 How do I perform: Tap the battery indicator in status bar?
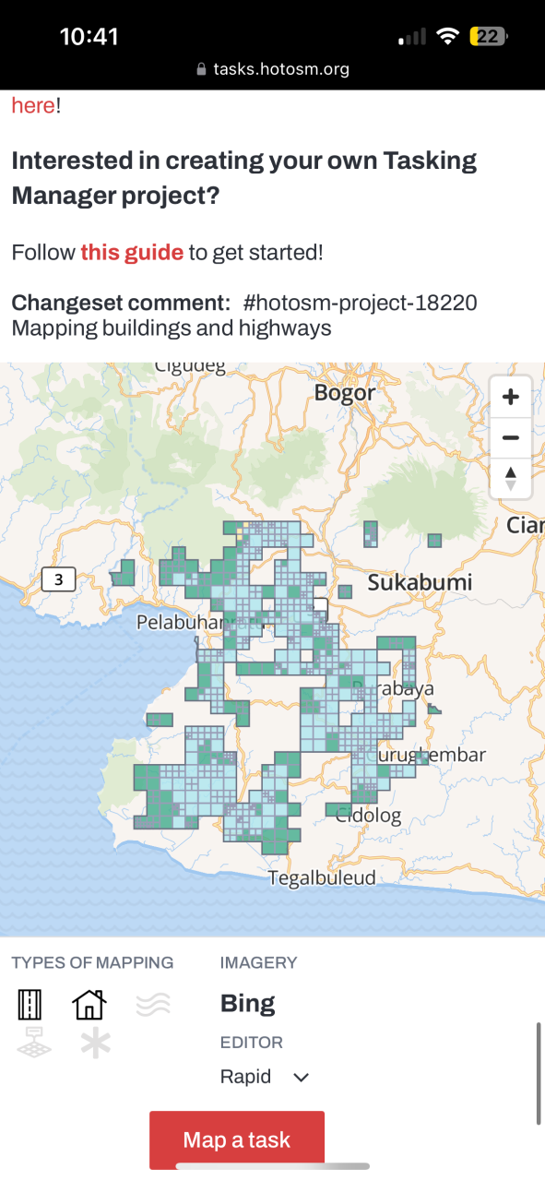coord(488,37)
